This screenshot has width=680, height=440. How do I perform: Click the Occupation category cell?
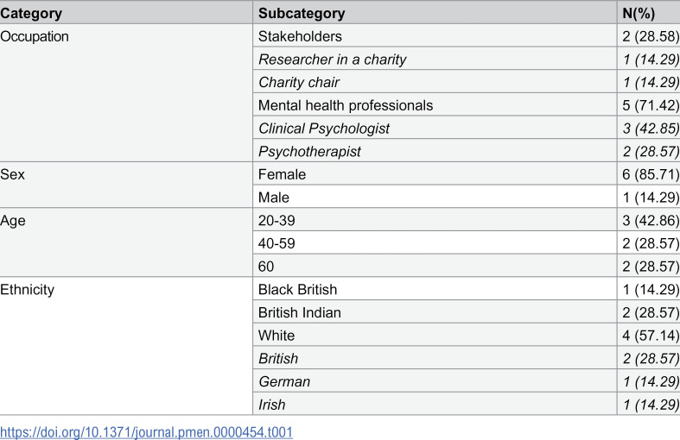[126, 92]
